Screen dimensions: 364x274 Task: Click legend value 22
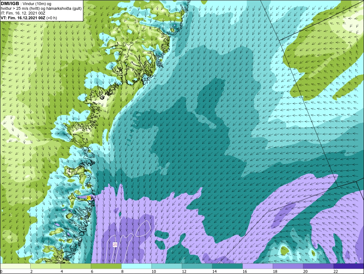tap(336, 272)
